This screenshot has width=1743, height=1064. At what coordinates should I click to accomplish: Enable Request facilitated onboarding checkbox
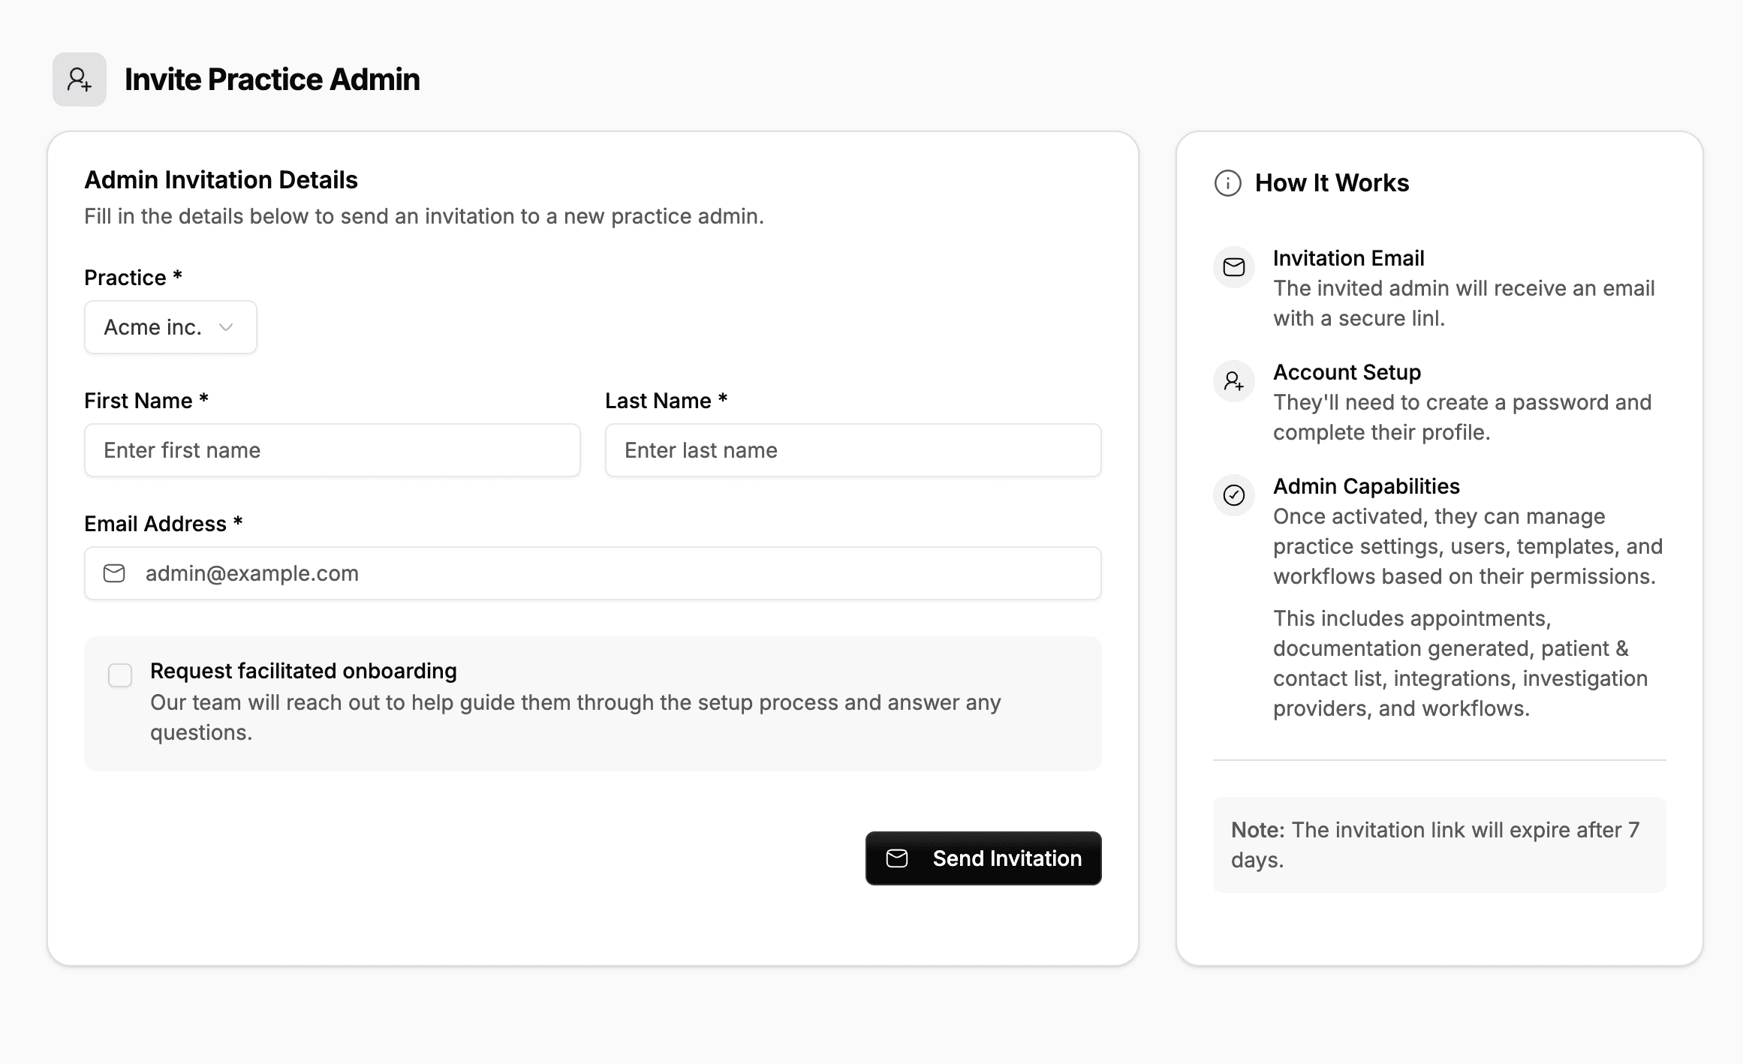pos(120,675)
